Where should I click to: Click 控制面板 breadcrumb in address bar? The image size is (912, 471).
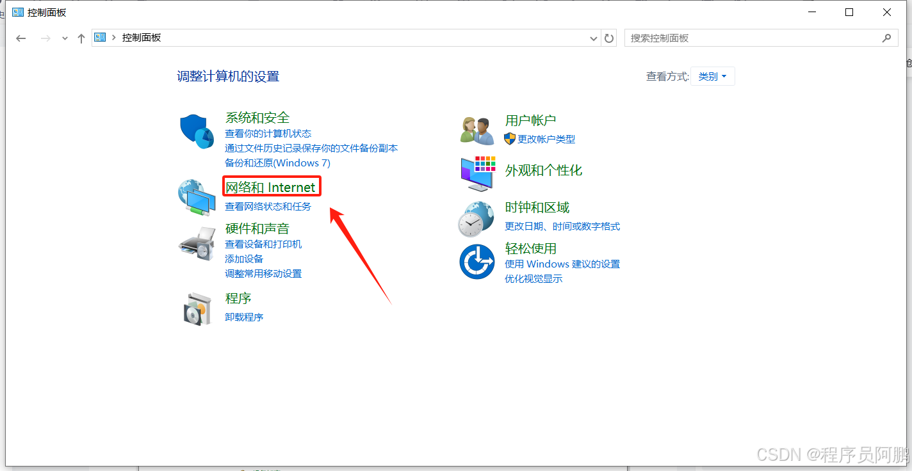click(x=142, y=38)
